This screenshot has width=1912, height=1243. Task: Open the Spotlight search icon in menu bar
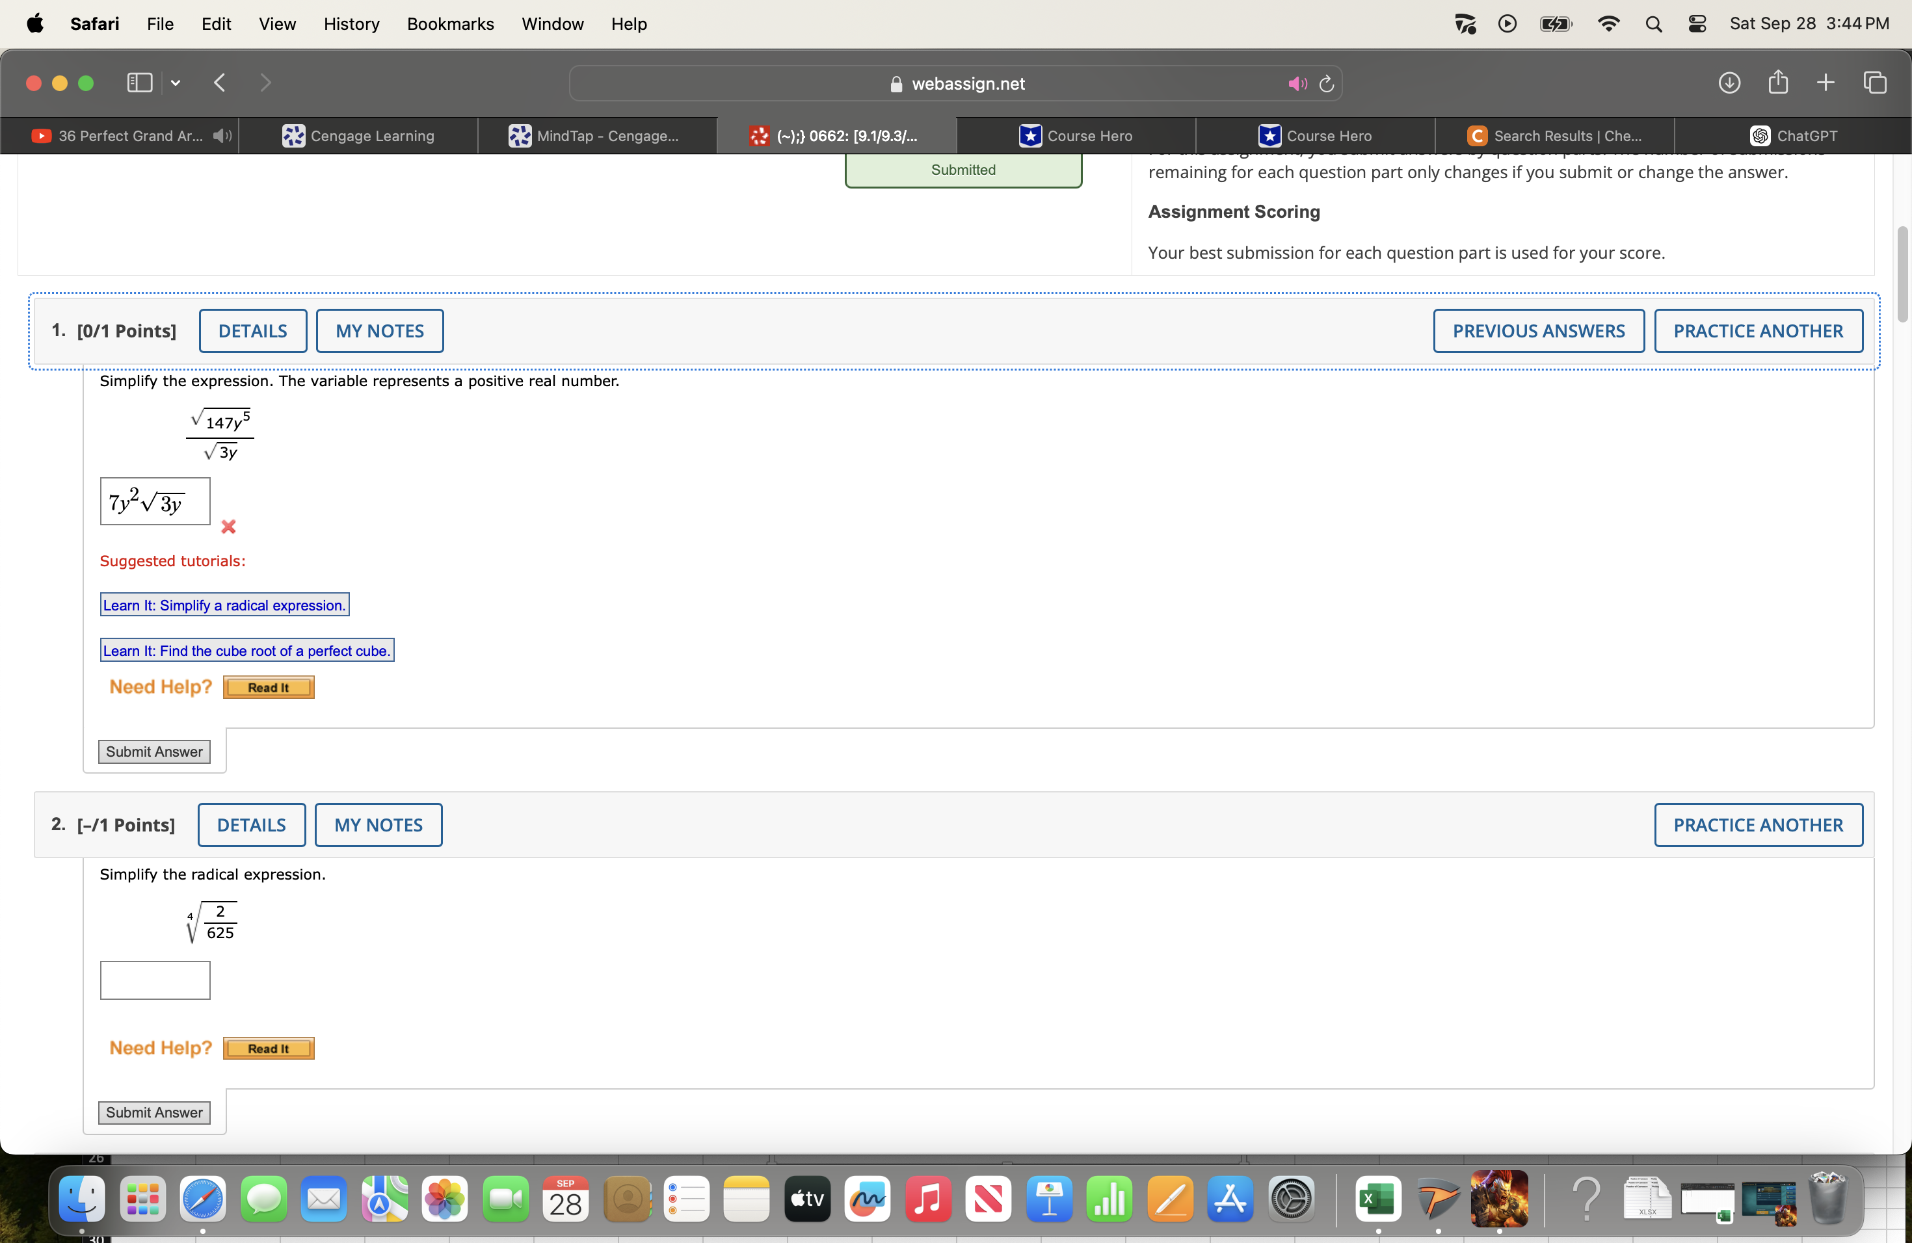(1653, 24)
